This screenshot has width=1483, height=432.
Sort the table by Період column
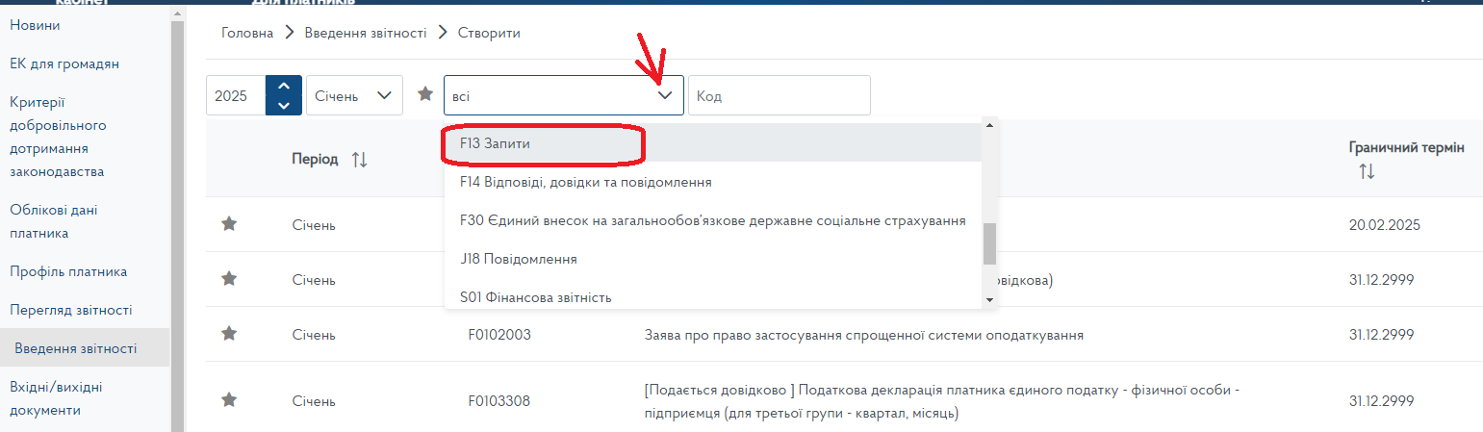click(x=359, y=160)
